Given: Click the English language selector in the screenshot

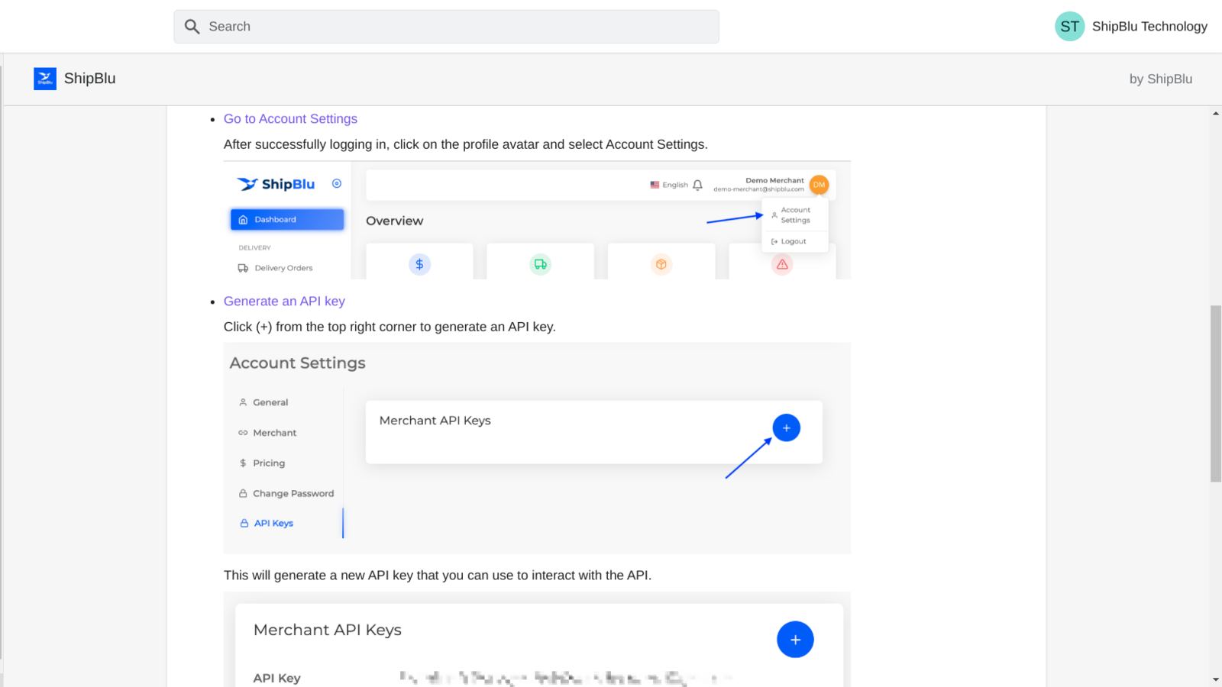Looking at the screenshot, I should point(669,185).
